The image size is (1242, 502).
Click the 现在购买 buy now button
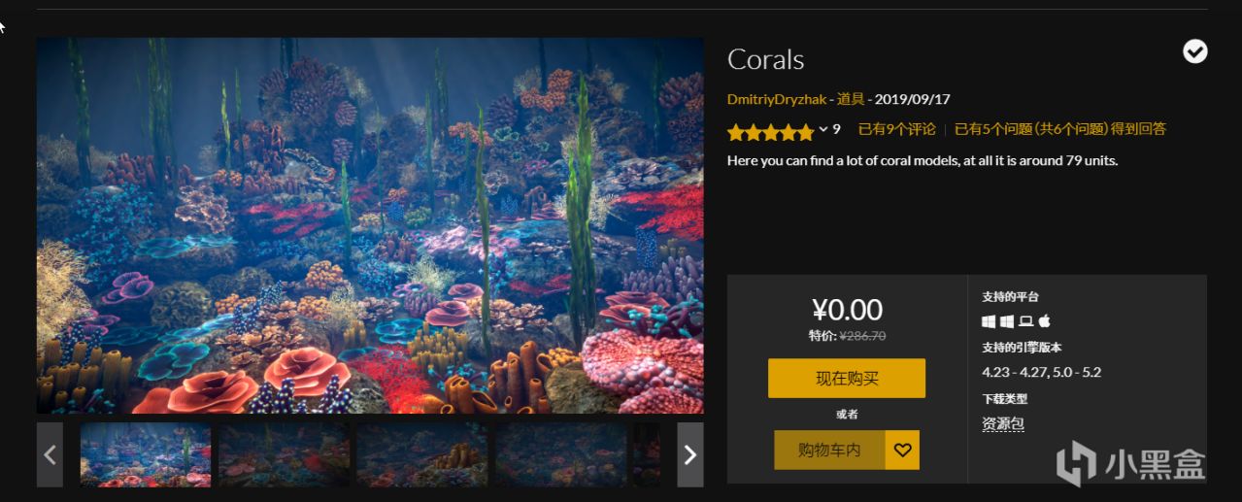(846, 379)
